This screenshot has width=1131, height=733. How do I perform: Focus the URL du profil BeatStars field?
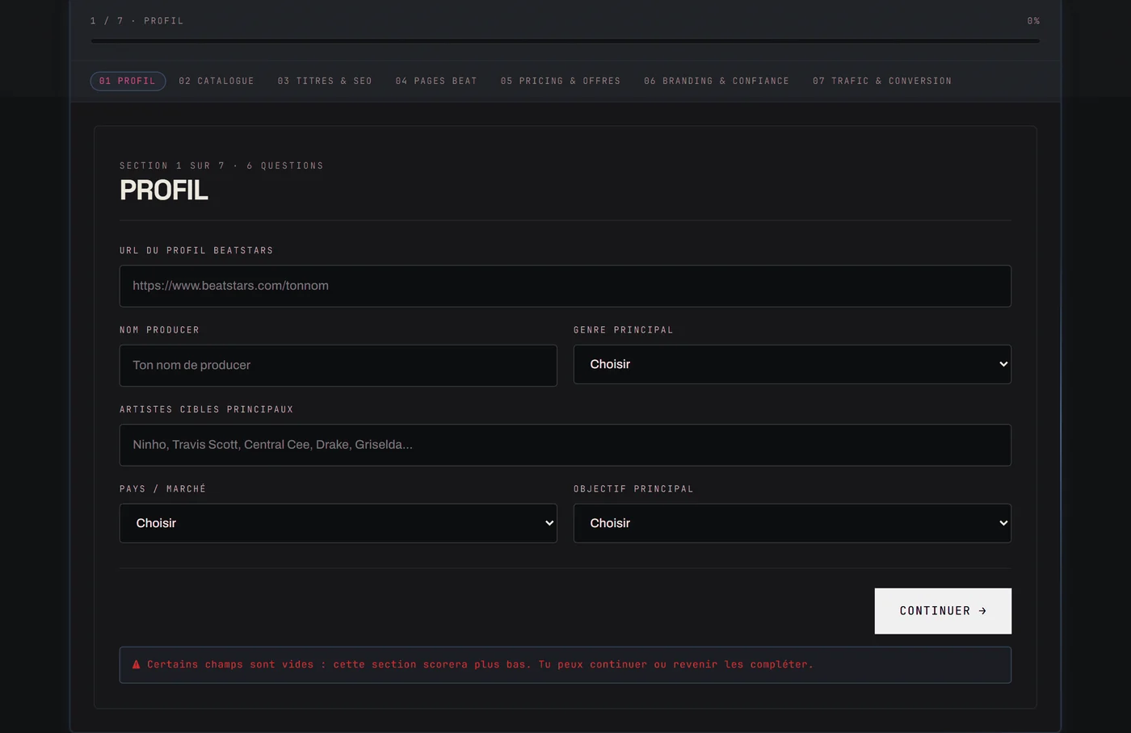coord(565,286)
